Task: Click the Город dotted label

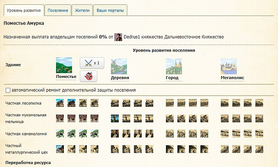Action: (x=172, y=78)
